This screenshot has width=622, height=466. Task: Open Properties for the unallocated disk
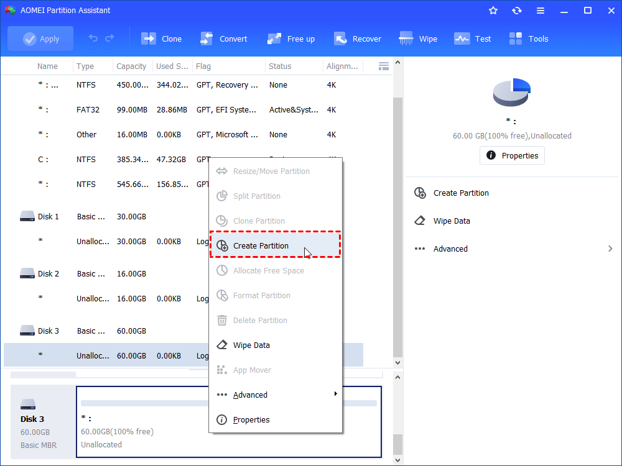click(x=512, y=155)
